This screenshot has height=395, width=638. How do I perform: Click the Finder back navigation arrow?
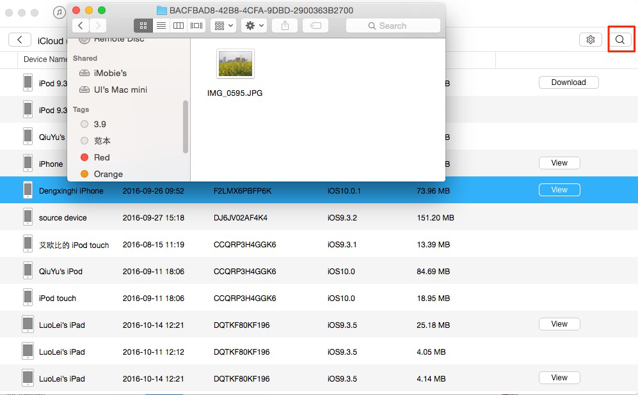pos(81,26)
